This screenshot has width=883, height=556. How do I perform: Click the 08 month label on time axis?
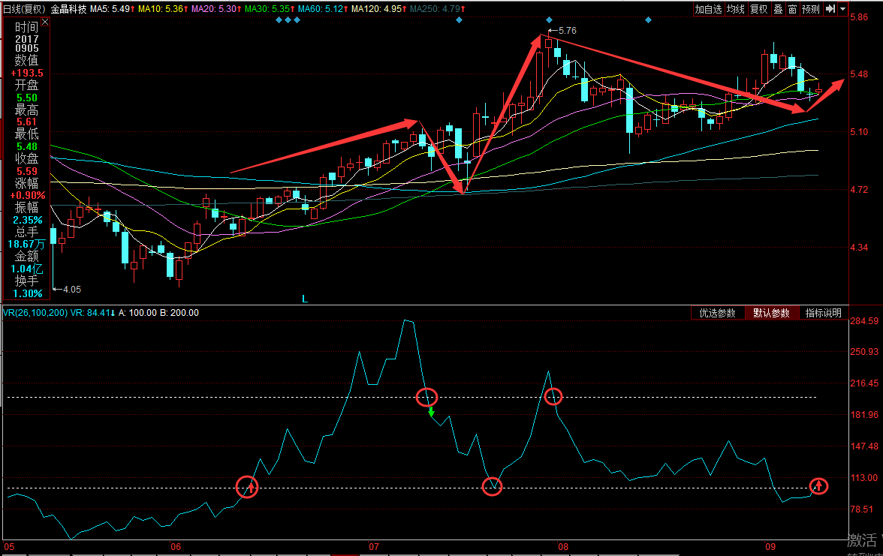tap(563, 546)
